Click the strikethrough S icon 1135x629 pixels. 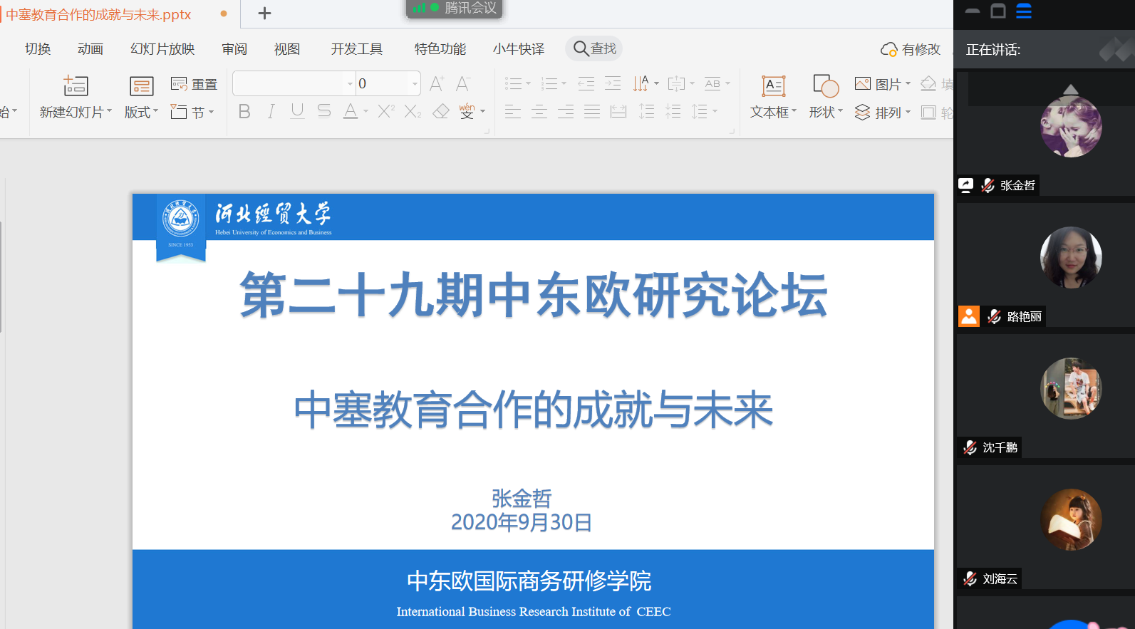323,111
